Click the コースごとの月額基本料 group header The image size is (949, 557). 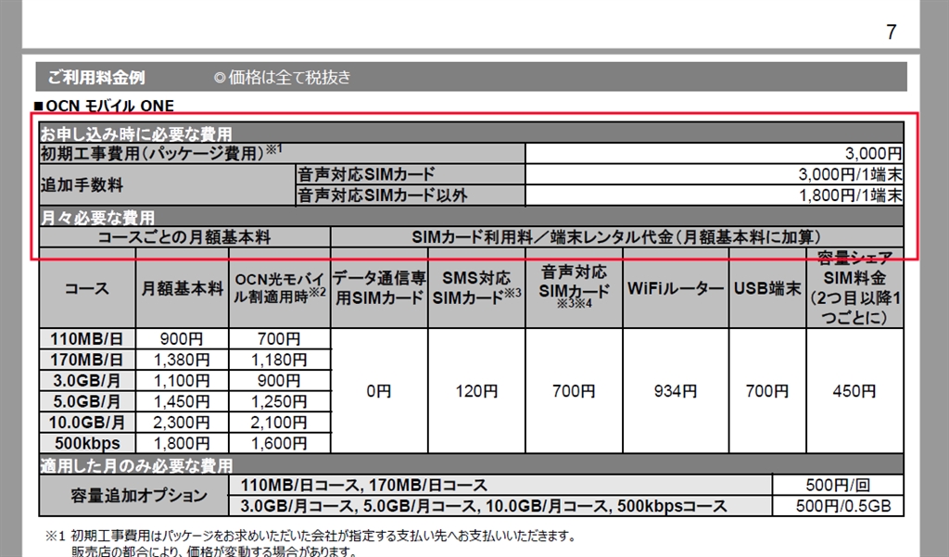tap(184, 236)
